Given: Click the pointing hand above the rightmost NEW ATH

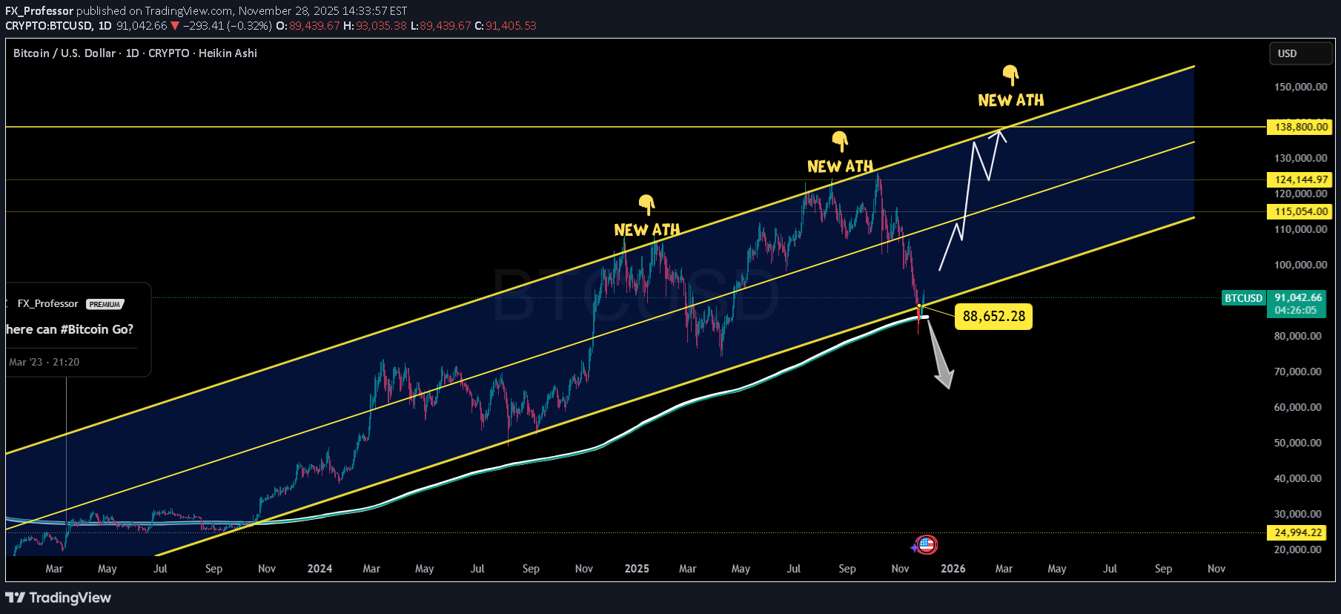Looking at the screenshot, I should click(1010, 75).
